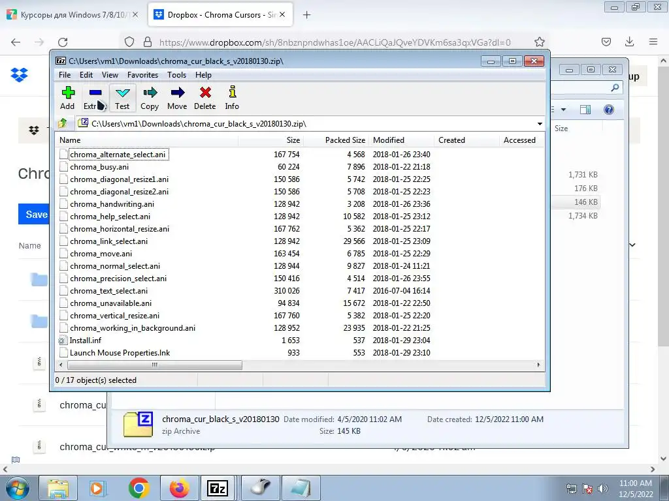Select chroma_diagonal_resize1.ani file

119,179
